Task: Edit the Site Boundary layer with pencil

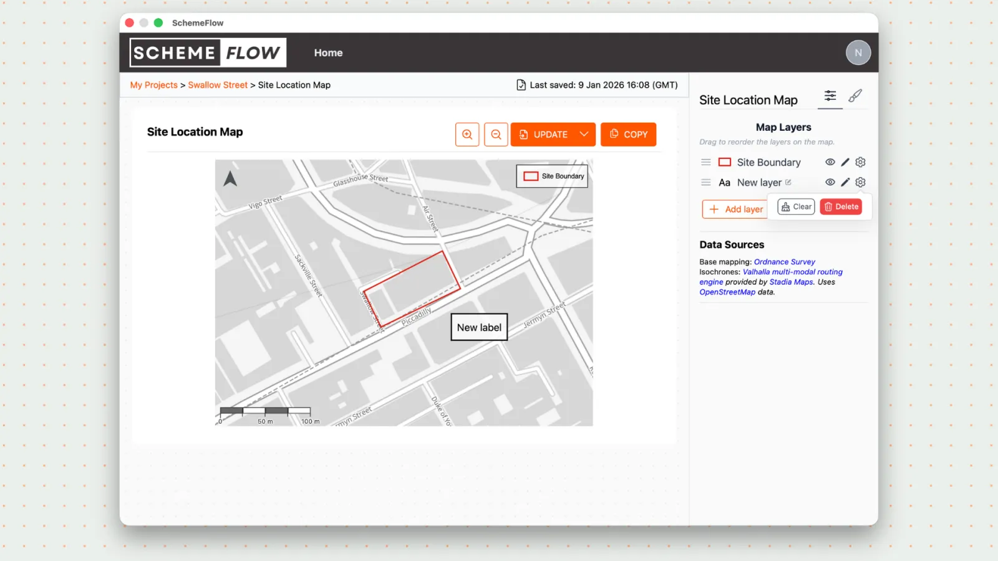Action: [x=845, y=162]
